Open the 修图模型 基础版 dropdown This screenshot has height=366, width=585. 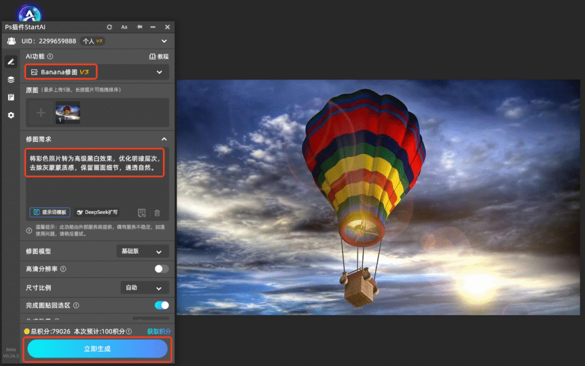(x=142, y=252)
